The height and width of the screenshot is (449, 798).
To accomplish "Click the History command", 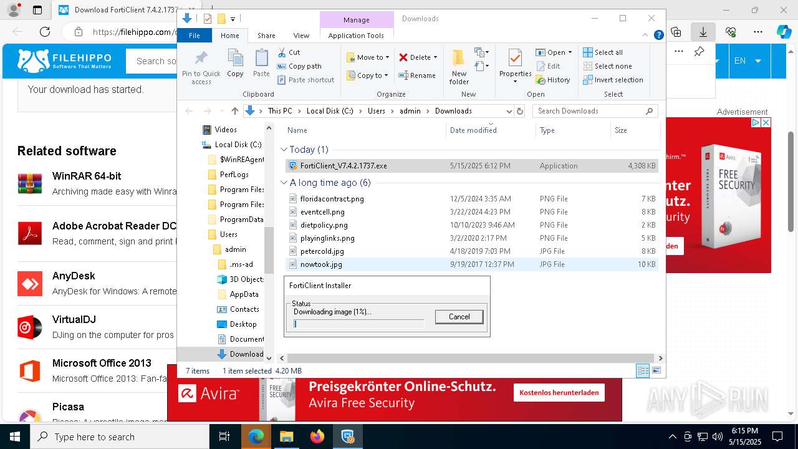I will pyautogui.click(x=552, y=80).
